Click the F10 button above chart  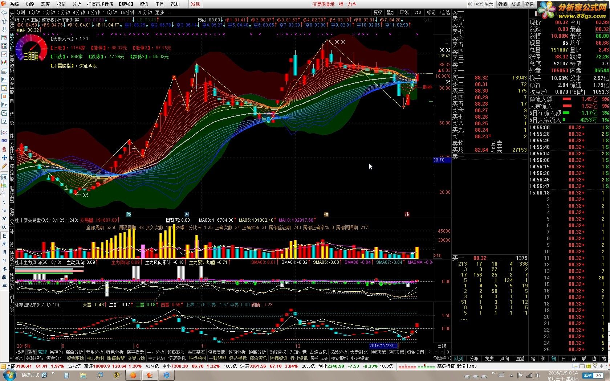pyautogui.click(x=418, y=12)
